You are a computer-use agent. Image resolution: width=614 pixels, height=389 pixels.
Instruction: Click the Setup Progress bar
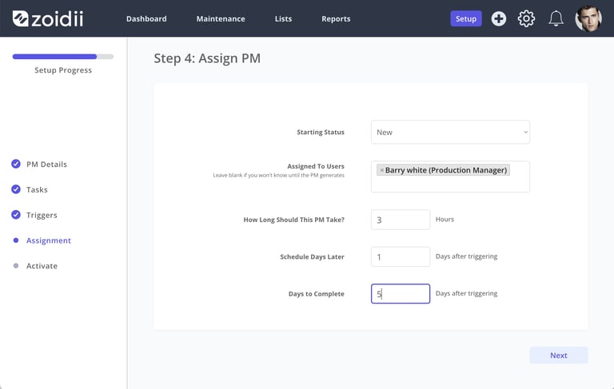[63, 57]
